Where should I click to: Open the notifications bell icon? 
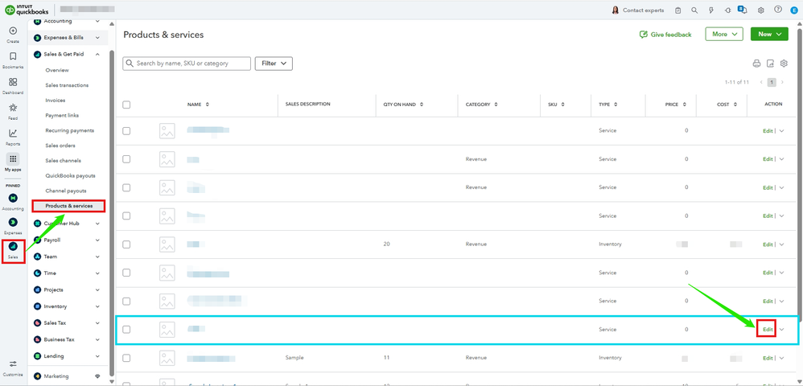click(x=743, y=10)
